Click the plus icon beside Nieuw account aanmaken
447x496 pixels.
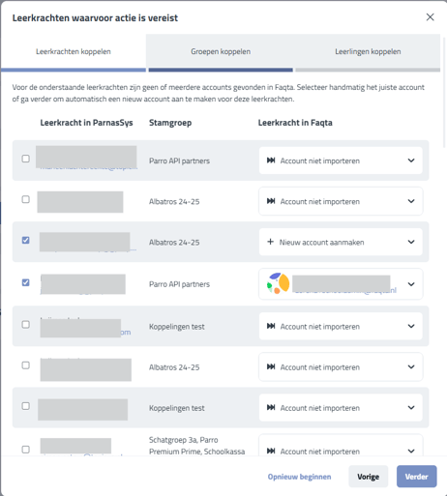pyautogui.click(x=271, y=242)
